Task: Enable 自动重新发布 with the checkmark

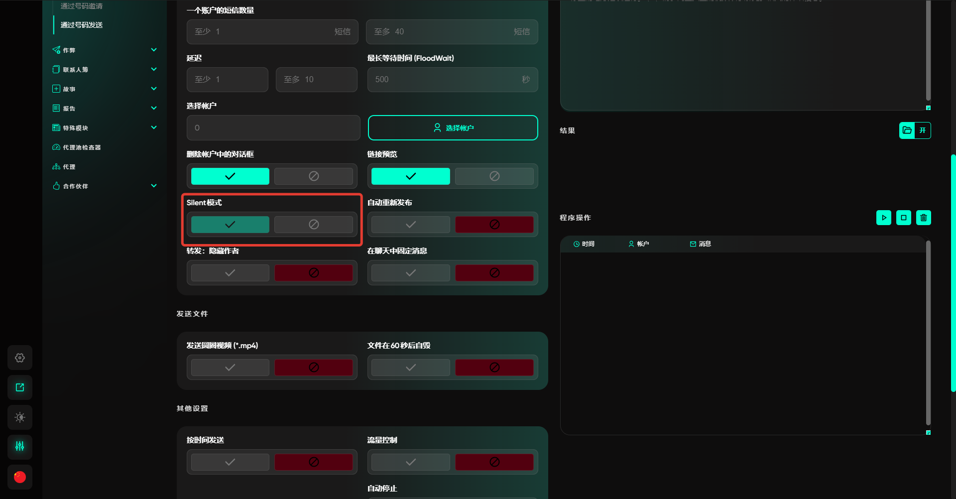Action: (x=410, y=225)
